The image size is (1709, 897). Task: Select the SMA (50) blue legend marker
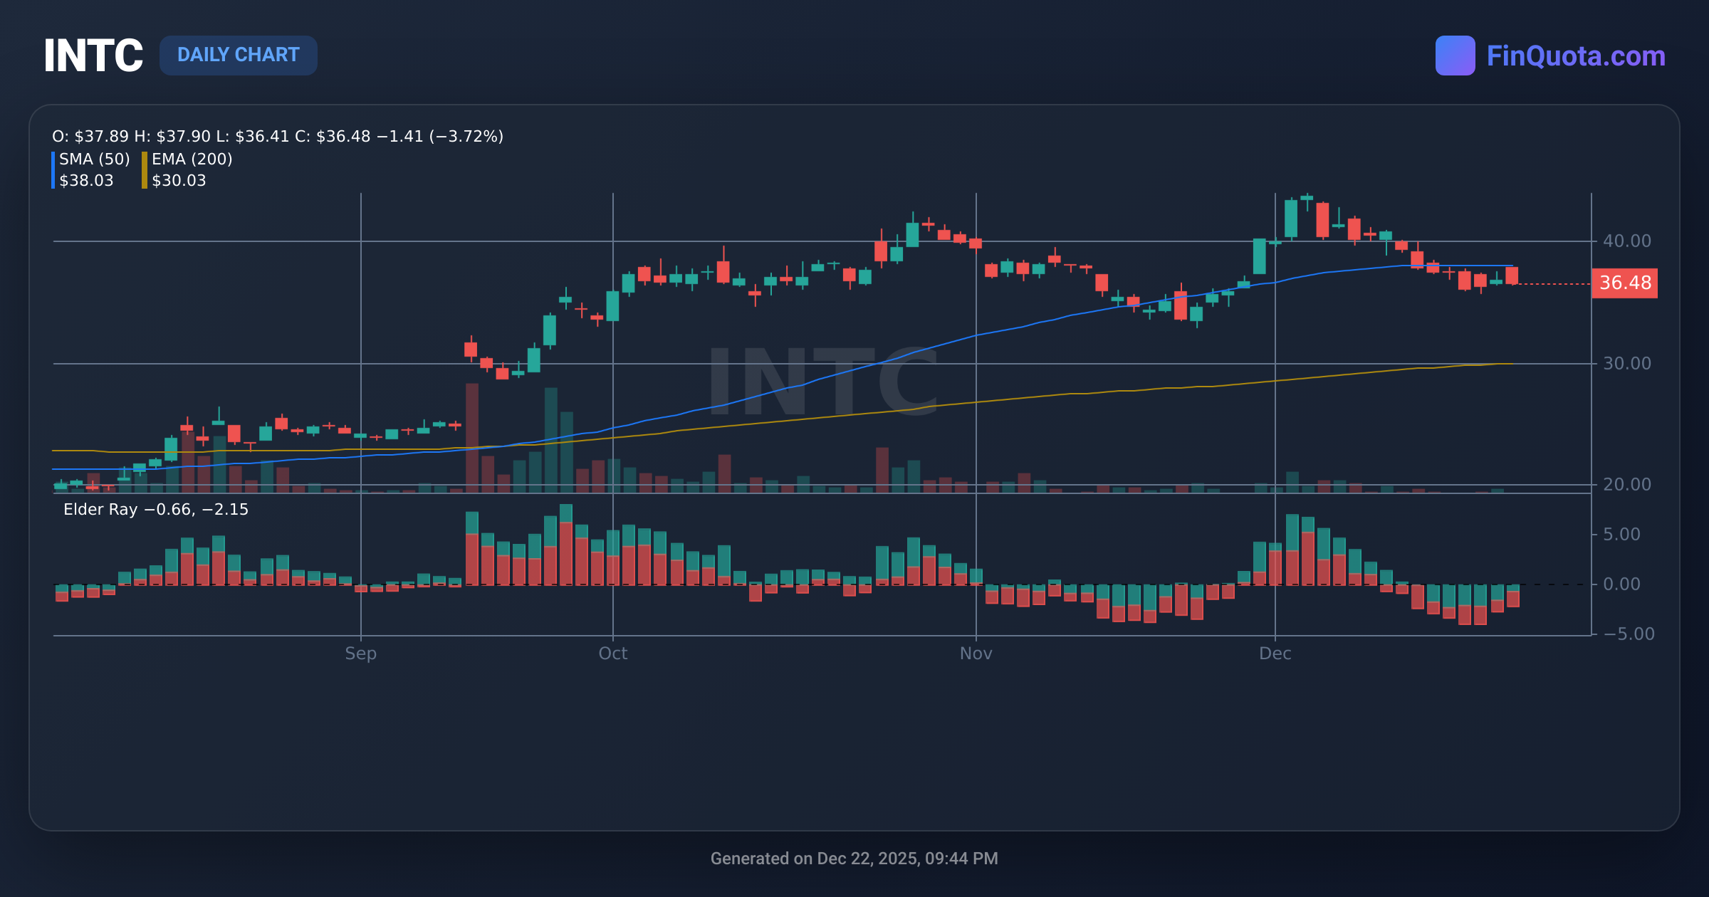(x=53, y=169)
